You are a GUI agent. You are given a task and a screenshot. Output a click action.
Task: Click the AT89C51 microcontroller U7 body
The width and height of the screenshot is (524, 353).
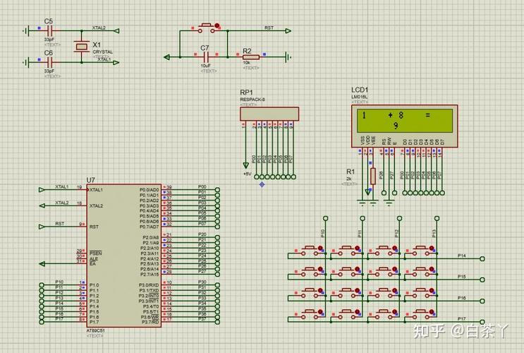123,254
